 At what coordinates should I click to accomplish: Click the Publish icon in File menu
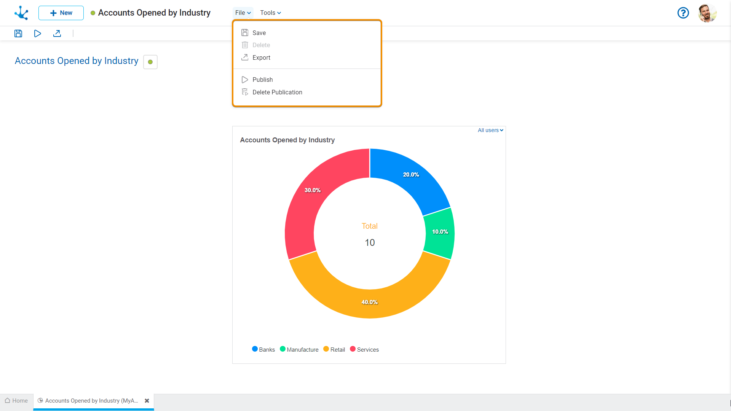(x=244, y=79)
